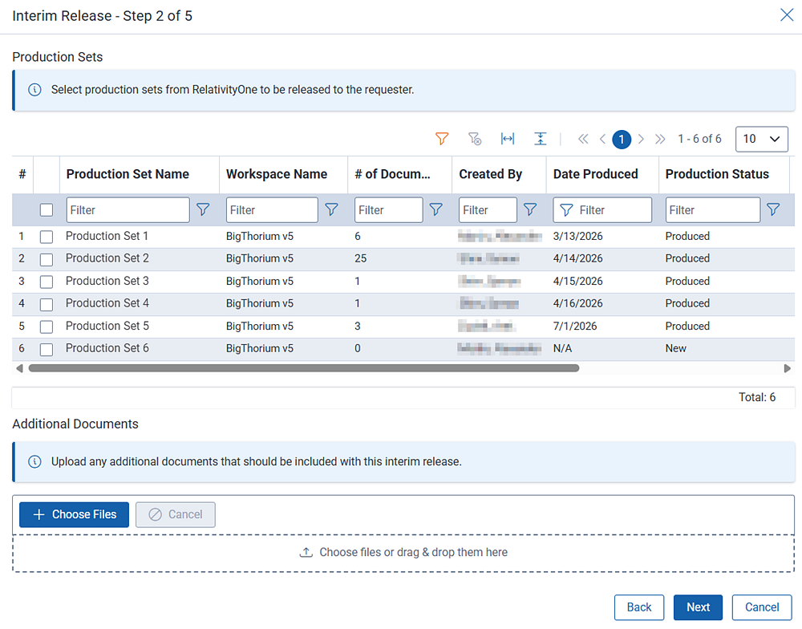The height and width of the screenshot is (629, 802).
Task: Click the Created By filter field
Action: pyautogui.click(x=488, y=210)
